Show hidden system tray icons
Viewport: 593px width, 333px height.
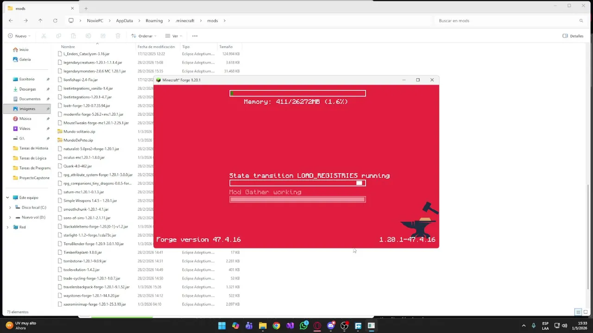click(524, 326)
